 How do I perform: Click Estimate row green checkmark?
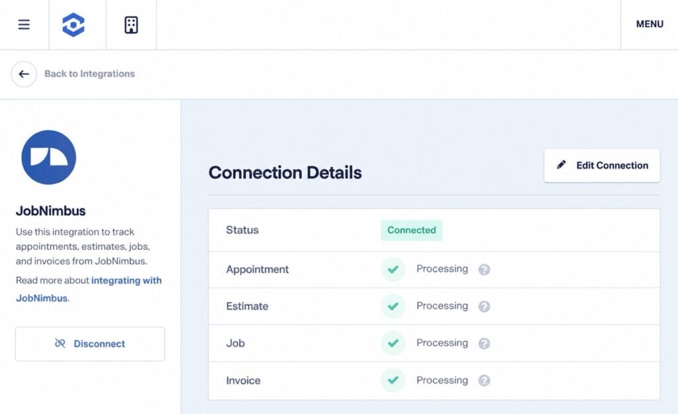(x=393, y=306)
